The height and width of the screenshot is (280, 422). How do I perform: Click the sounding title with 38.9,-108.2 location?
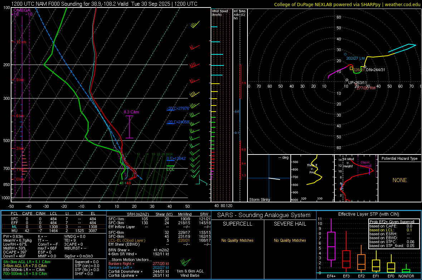pyautogui.click(x=104, y=4)
